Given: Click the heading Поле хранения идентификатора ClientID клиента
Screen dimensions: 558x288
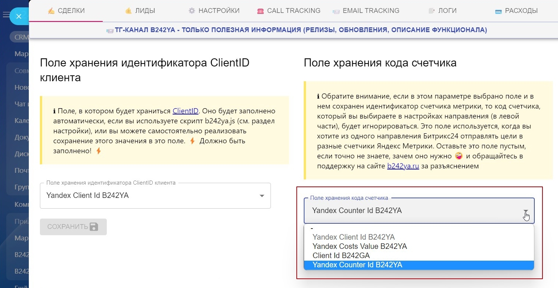Looking at the screenshot, I should click(145, 70).
